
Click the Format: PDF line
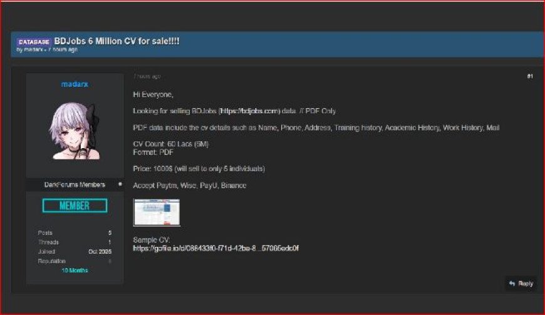[x=153, y=152]
